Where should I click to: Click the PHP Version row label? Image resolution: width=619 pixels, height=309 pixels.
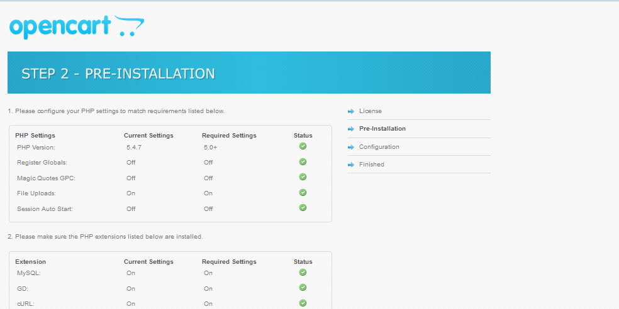(x=36, y=148)
